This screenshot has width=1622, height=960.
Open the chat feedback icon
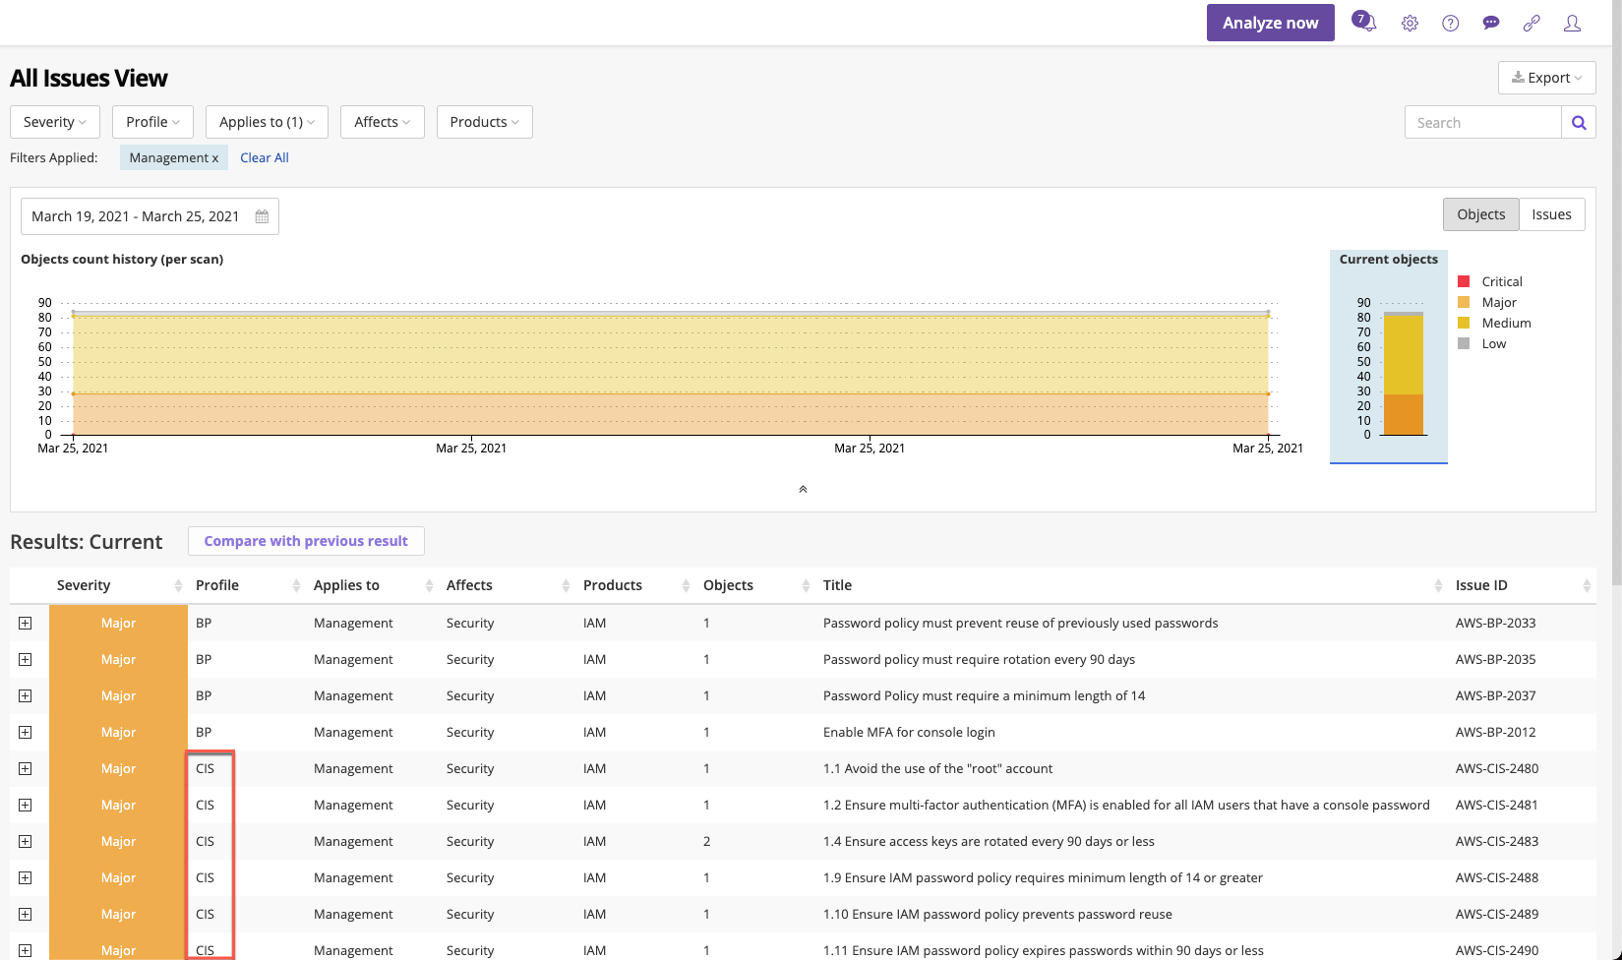click(1491, 23)
